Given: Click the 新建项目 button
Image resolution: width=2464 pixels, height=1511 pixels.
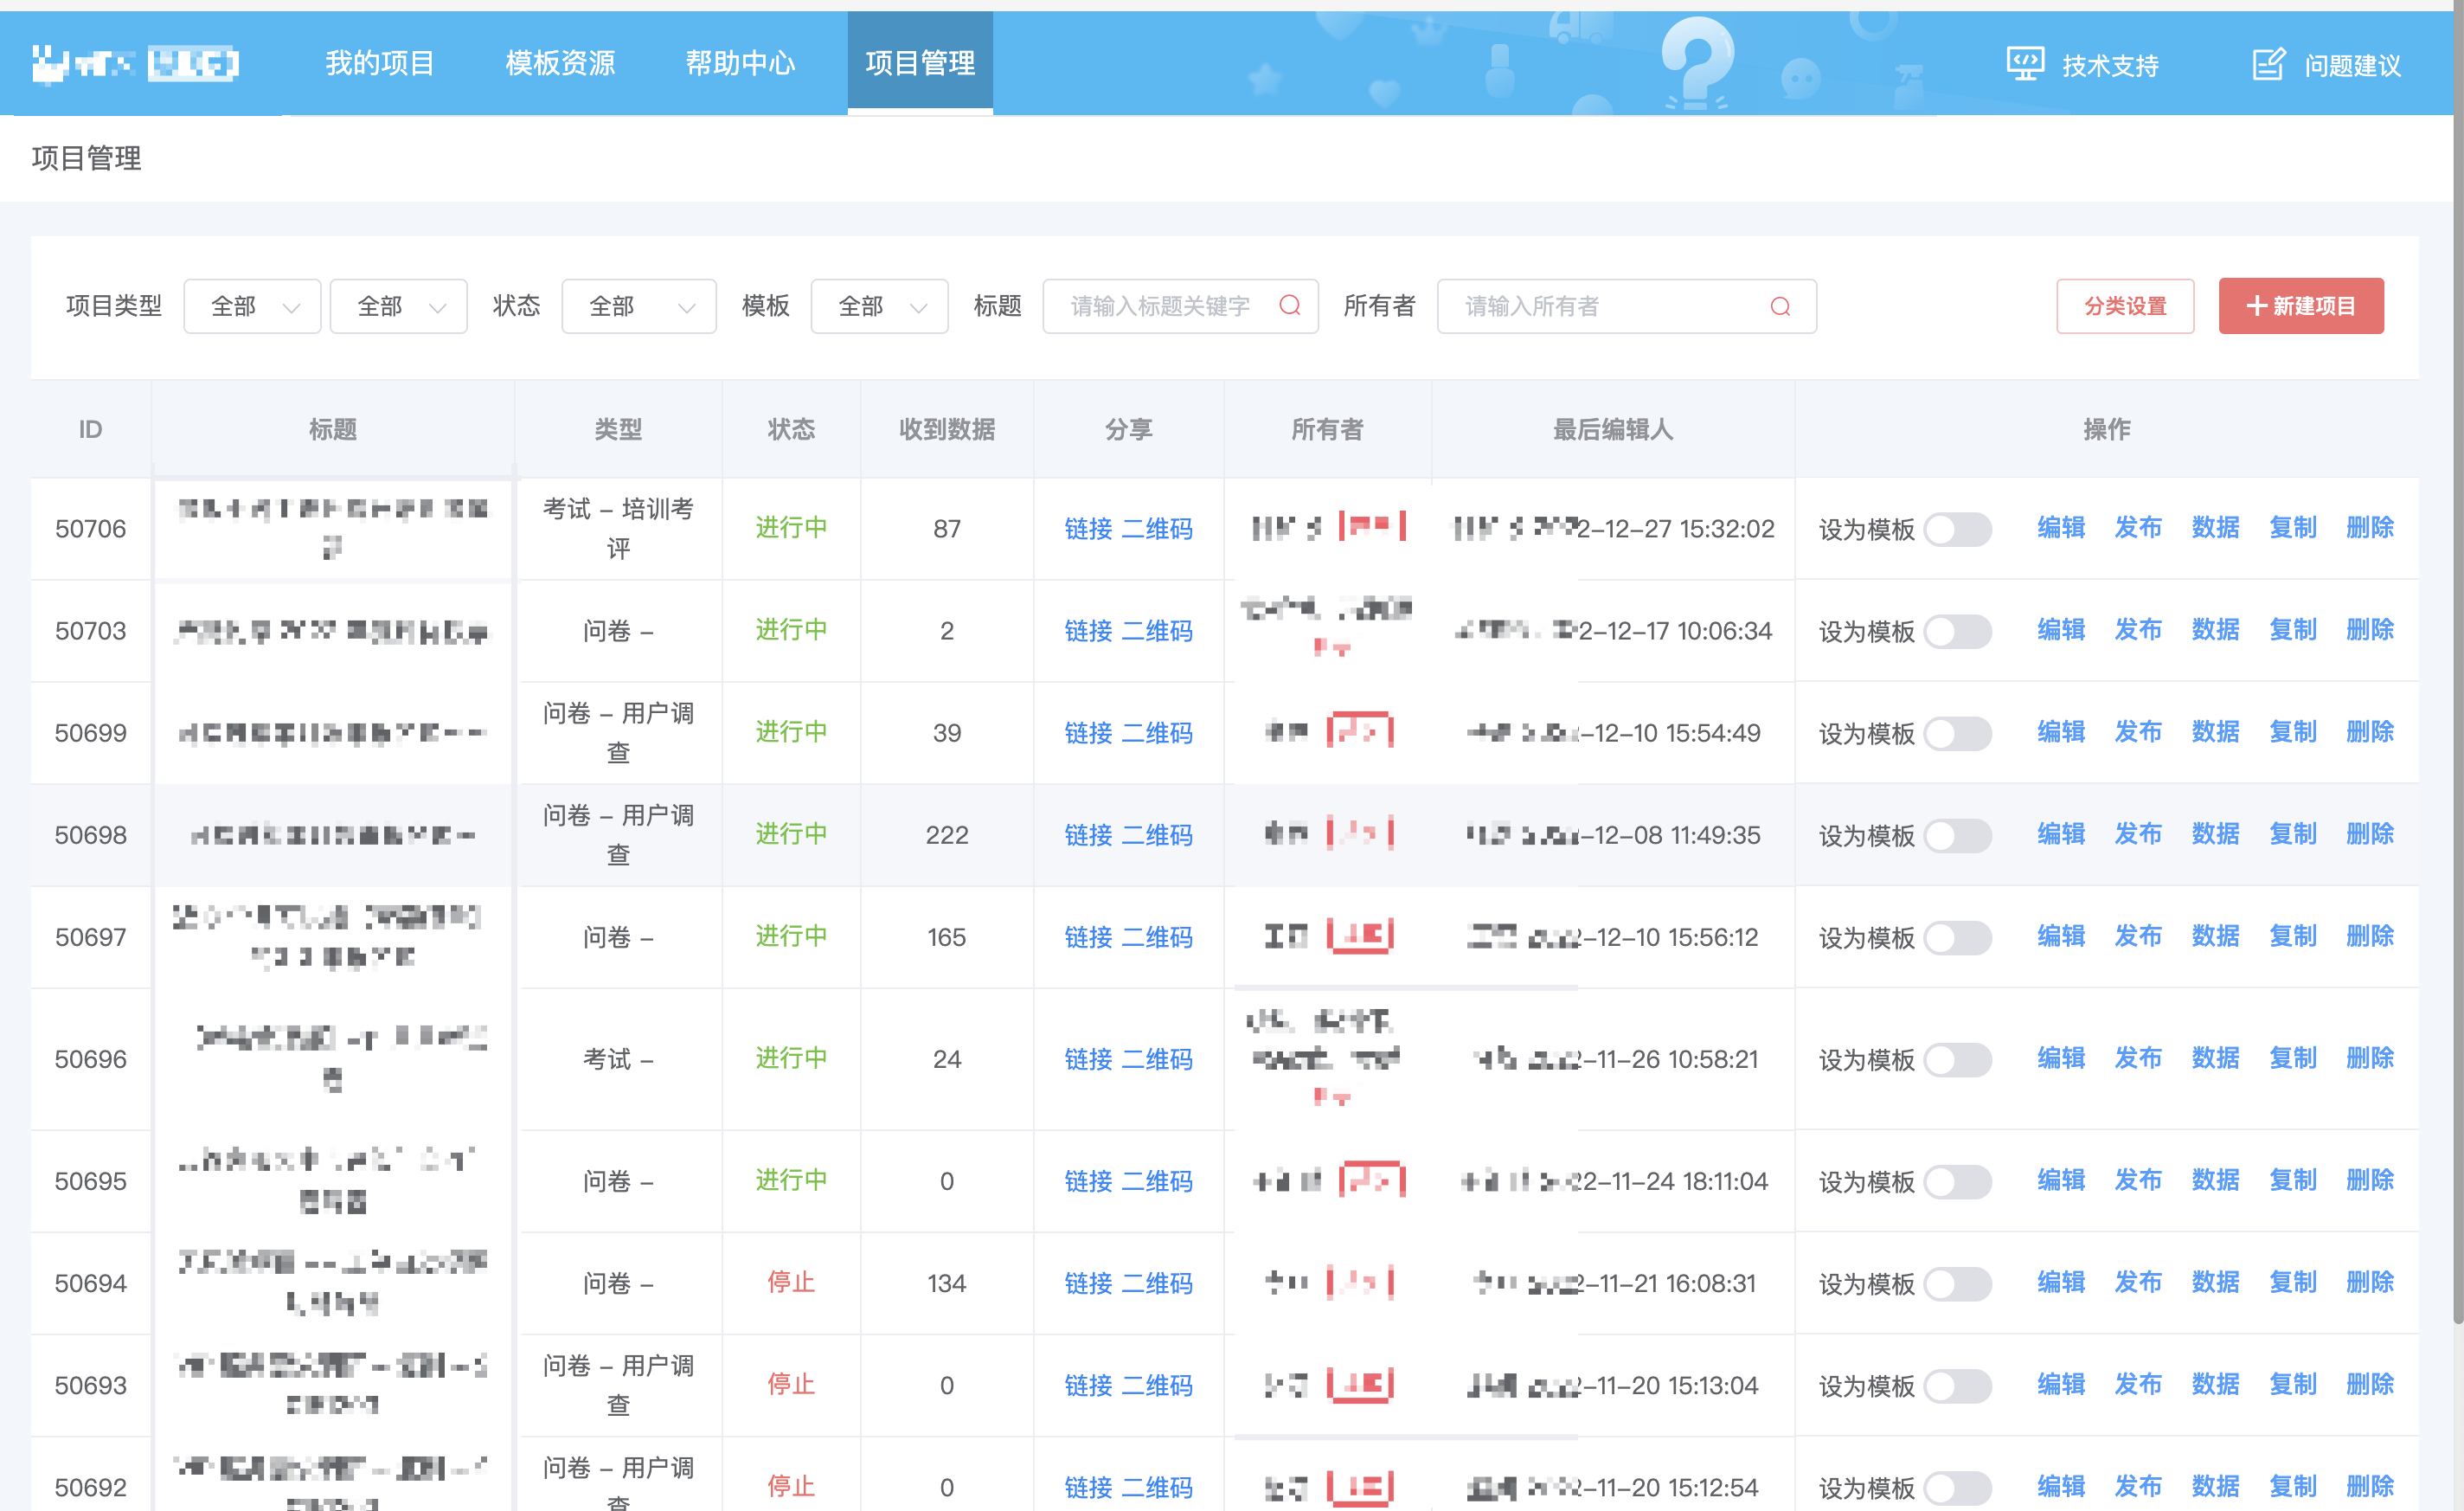Looking at the screenshot, I should [2301, 306].
